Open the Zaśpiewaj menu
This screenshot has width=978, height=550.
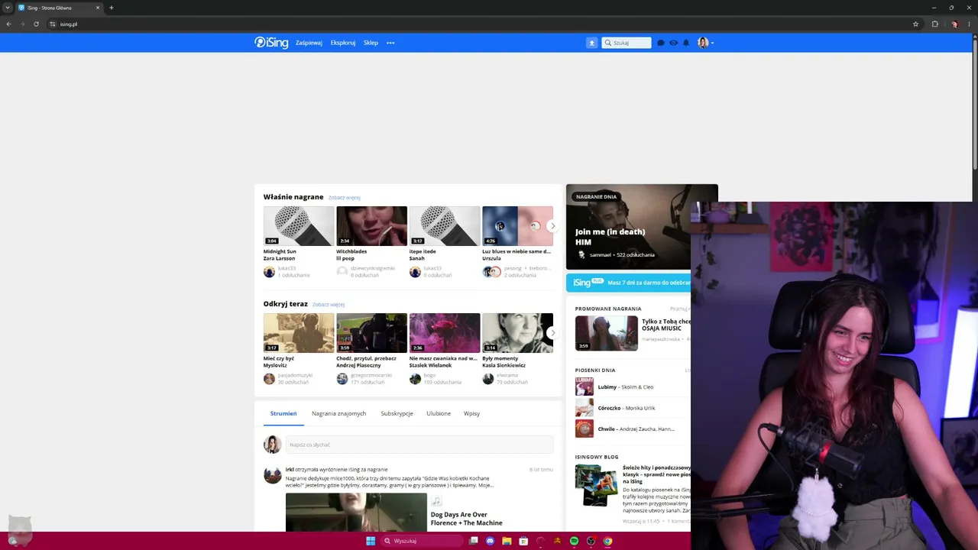pyautogui.click(x=309, y=43)
